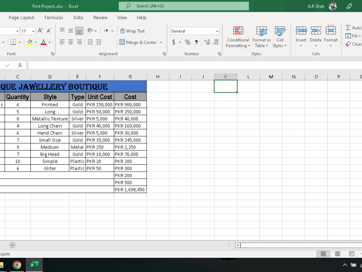Open the Help tab
This screenshot has width=362, height=272.
point(141,17)
